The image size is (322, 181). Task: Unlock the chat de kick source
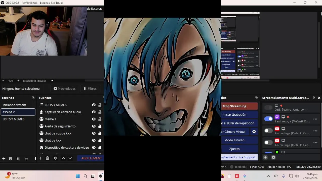click(x=100, y=140)
